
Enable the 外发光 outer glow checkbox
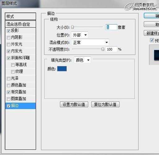8,44
